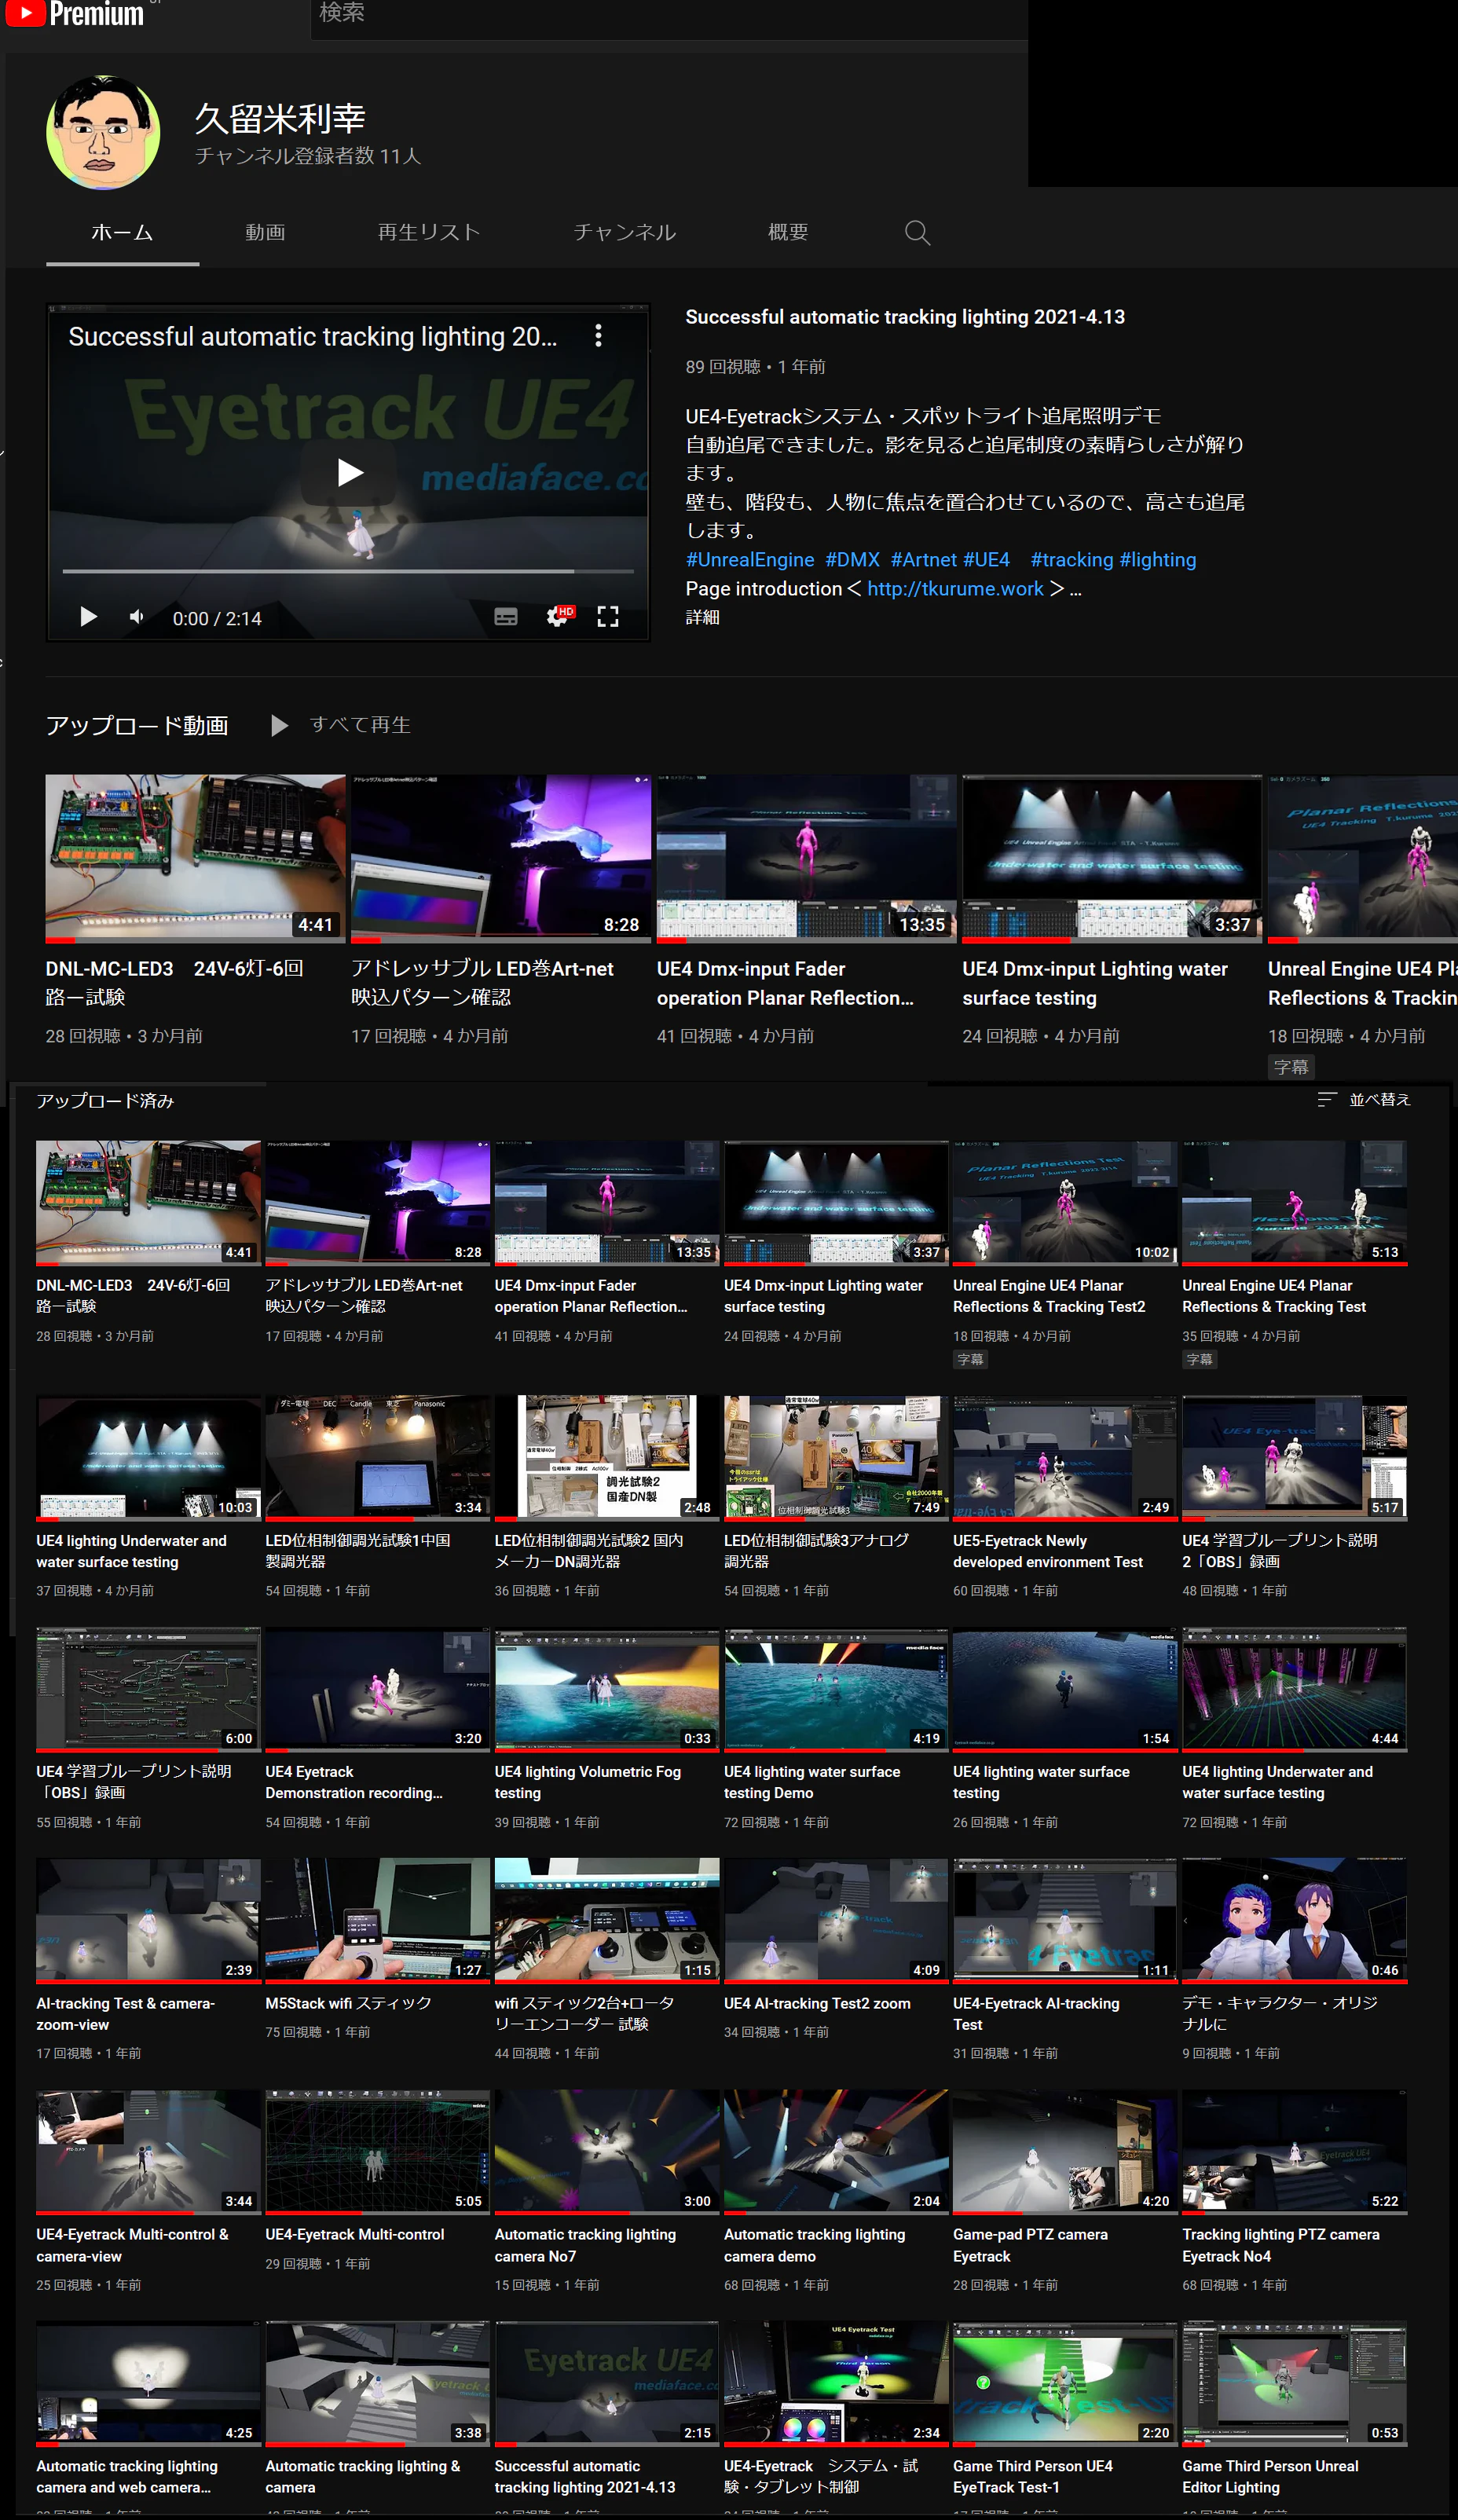Open the チャンネル tab
The height and width of the screenshot is (2520, 1458).
coord(624,232)
